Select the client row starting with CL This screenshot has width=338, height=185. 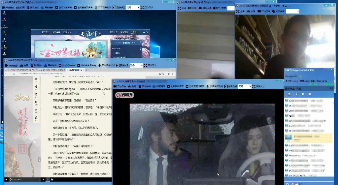tap(308, 126)
